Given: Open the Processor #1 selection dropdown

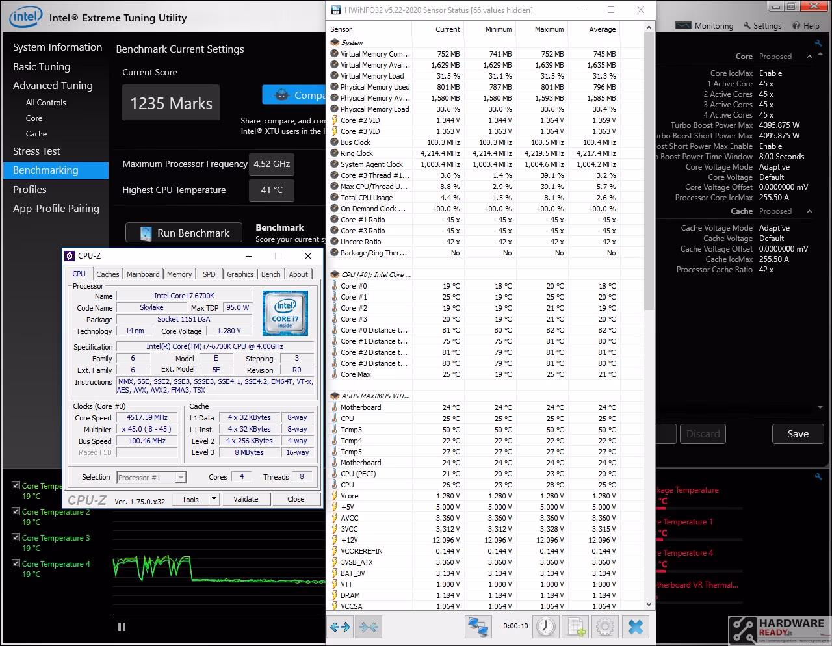Looking at the screenshot, I should pos(151,478).
